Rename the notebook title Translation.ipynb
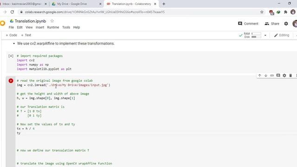The image size is (297, 167). point(30,21)
